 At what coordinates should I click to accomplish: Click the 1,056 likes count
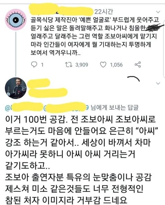pos(117,65)
